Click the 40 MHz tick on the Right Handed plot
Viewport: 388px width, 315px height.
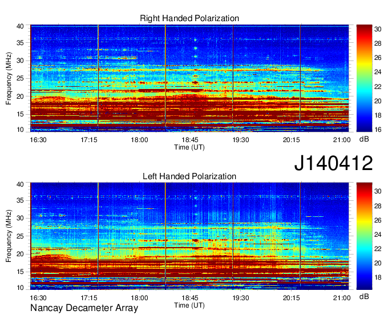point(20,26)
